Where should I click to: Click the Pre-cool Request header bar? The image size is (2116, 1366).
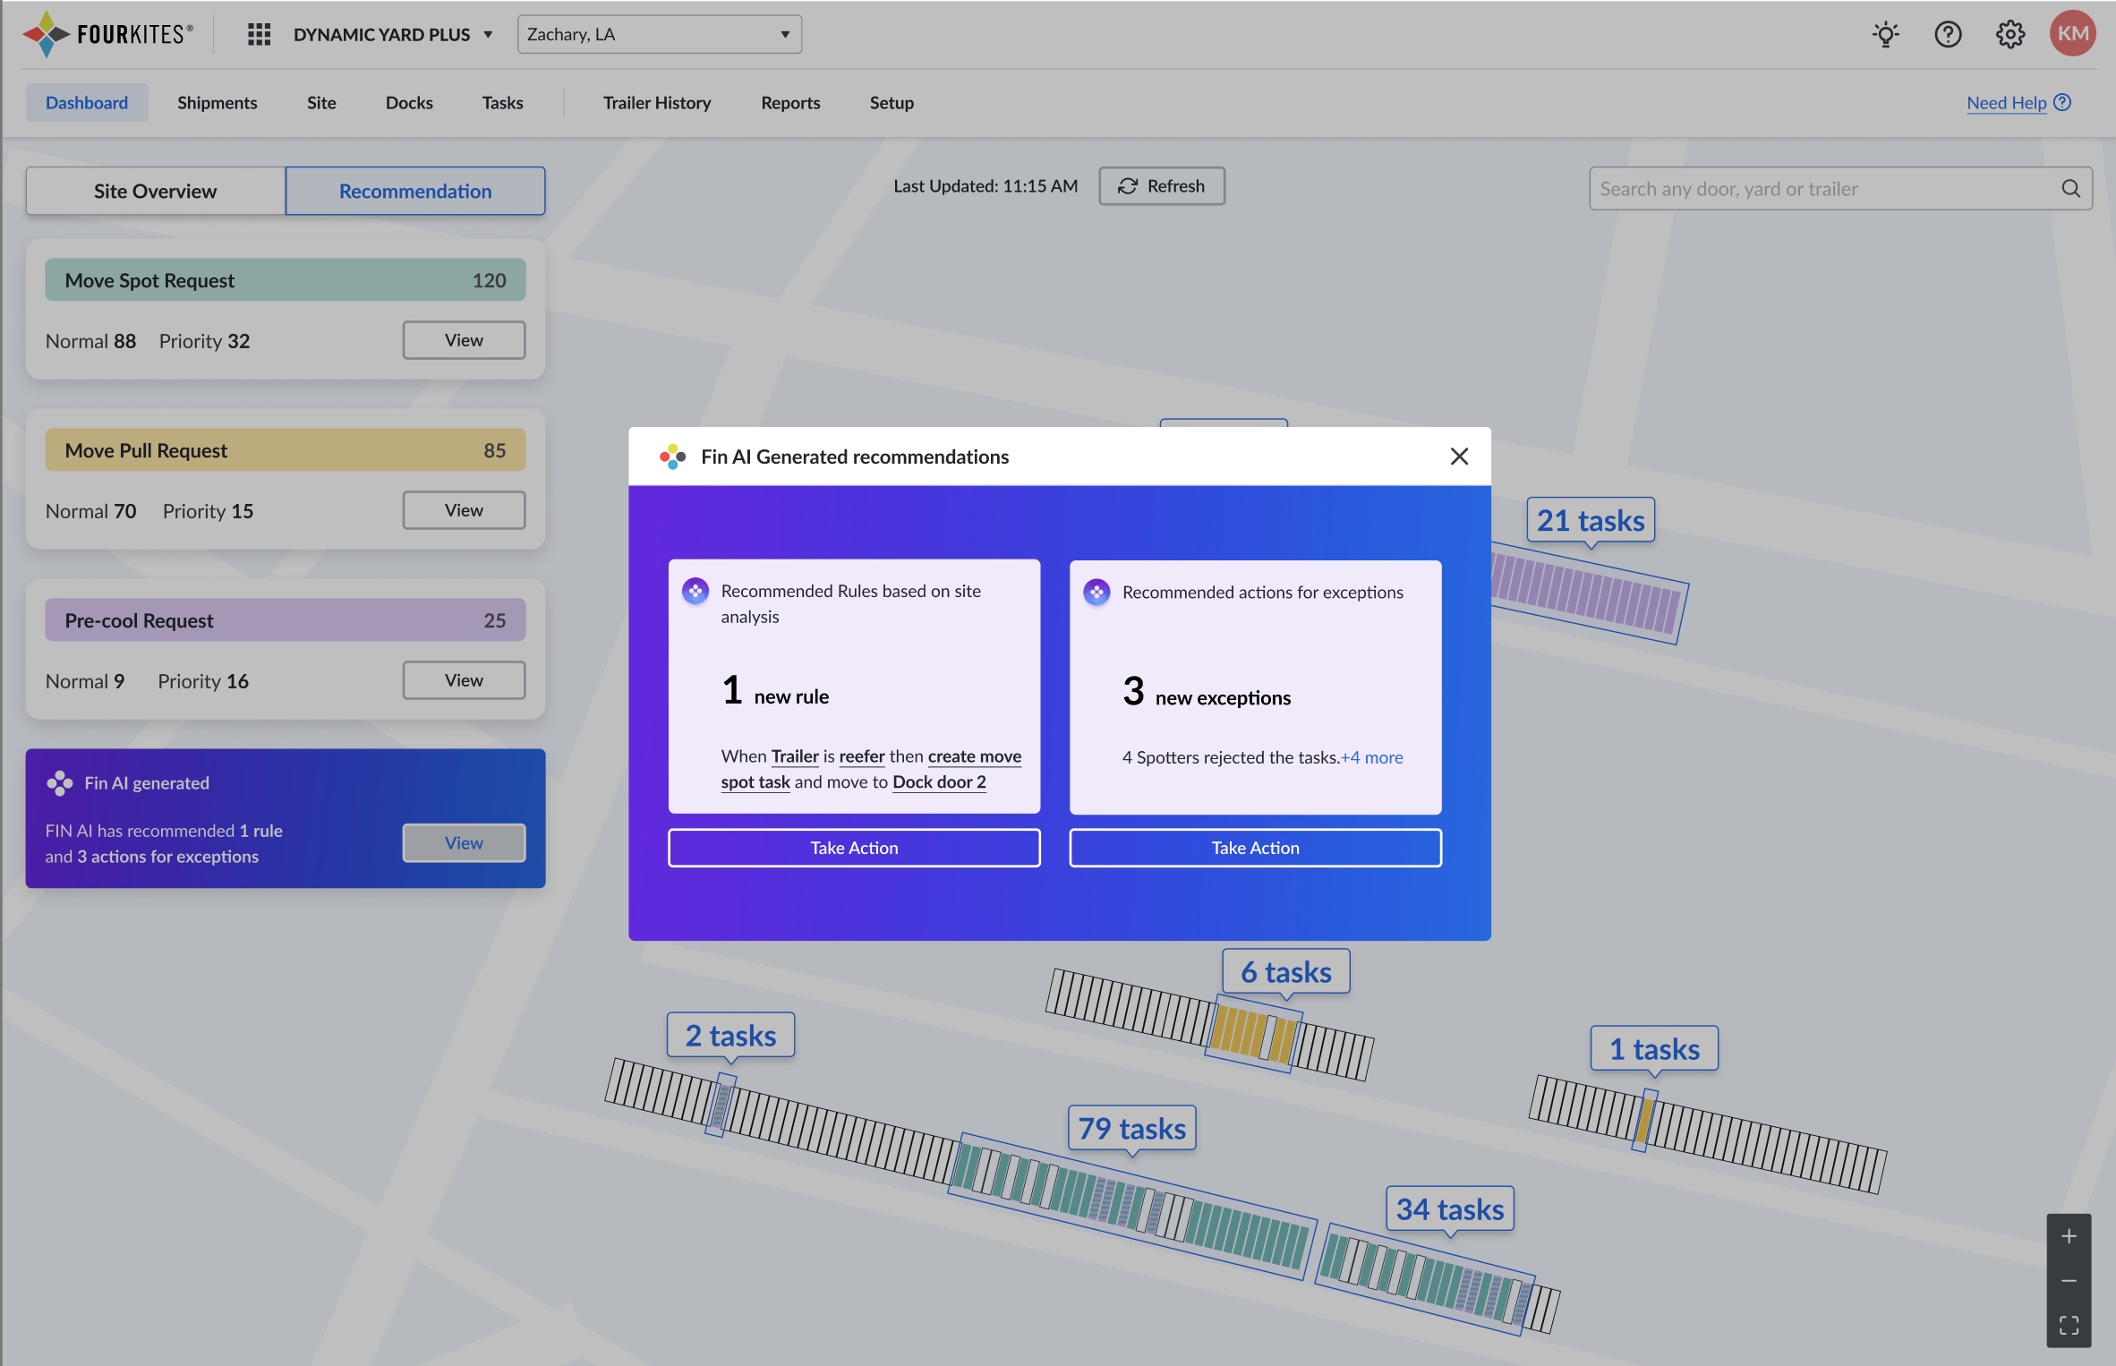click(286, 620)
